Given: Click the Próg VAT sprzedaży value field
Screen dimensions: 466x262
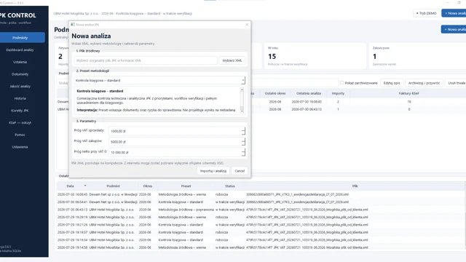Looking at the screenshot, I should pyautogui.click(x=175, y=131).
